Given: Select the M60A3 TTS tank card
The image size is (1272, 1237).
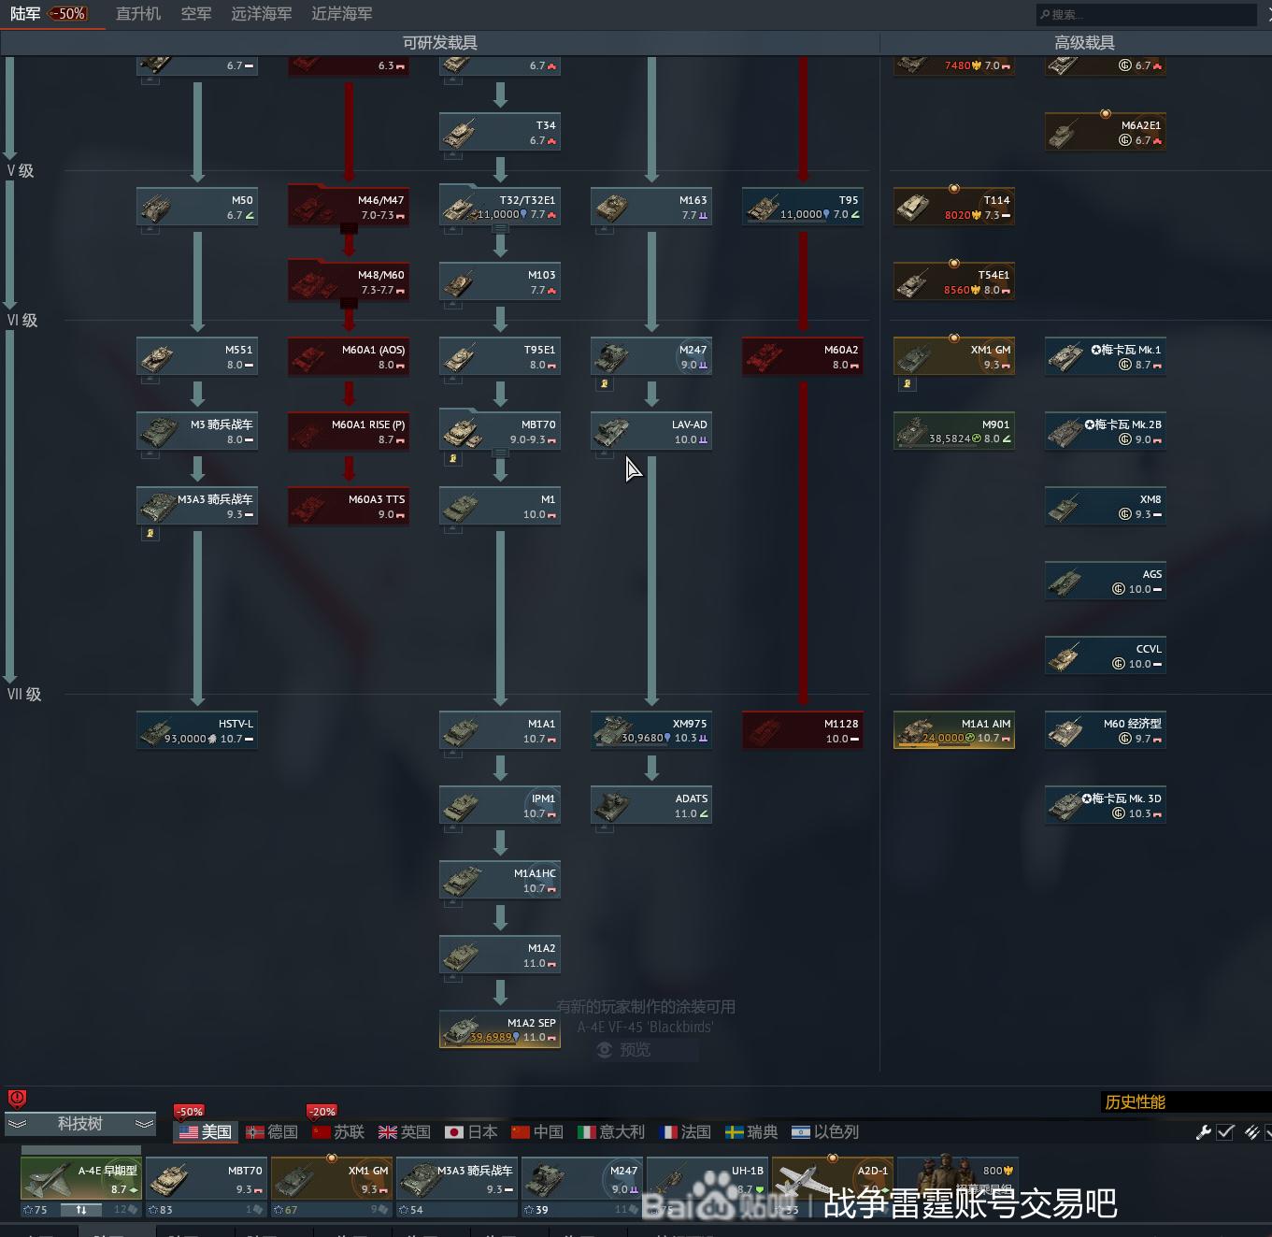Looking at the screenshot, I should click(349, 506).
